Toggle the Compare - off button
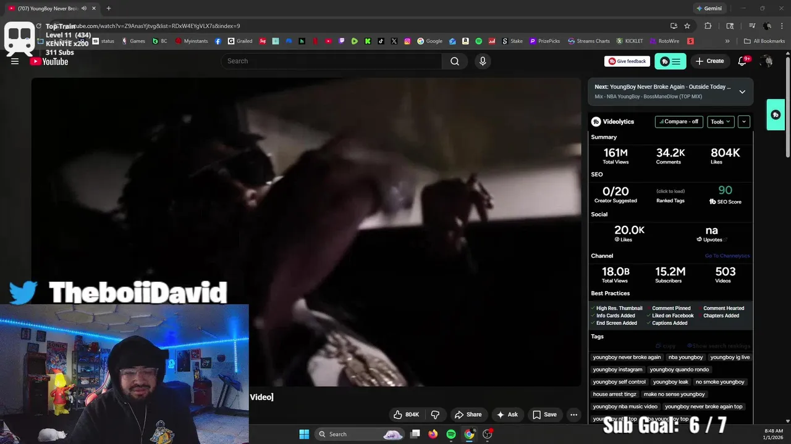 (x=679, y=121)
